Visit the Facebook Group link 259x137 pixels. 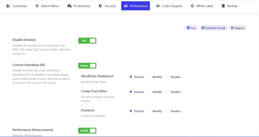click(213, 28)
